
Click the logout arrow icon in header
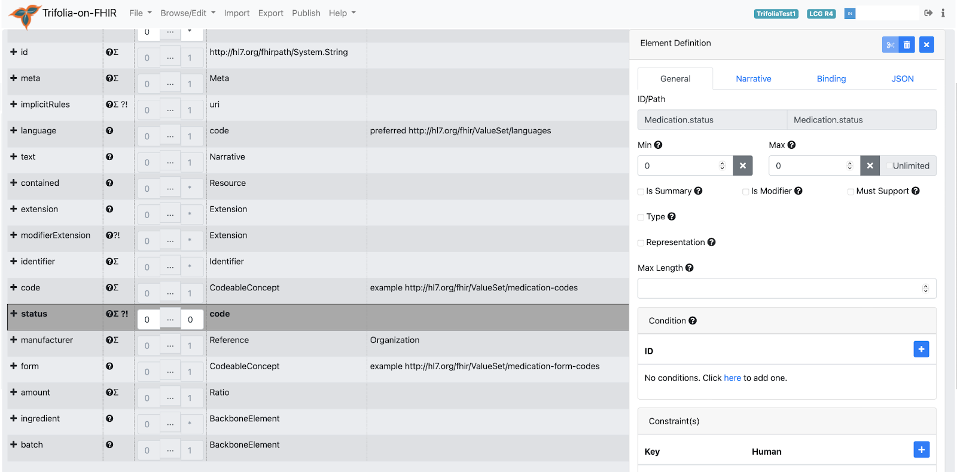tap(928, 13)
